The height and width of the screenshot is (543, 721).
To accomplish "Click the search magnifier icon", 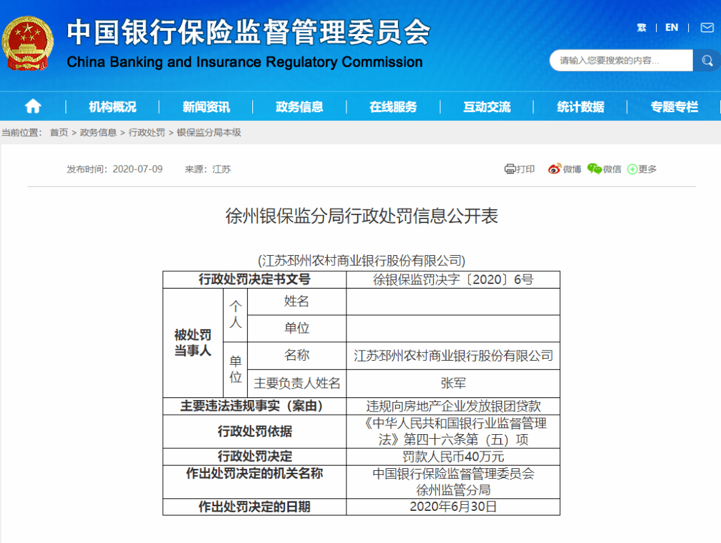I will 706,60.
